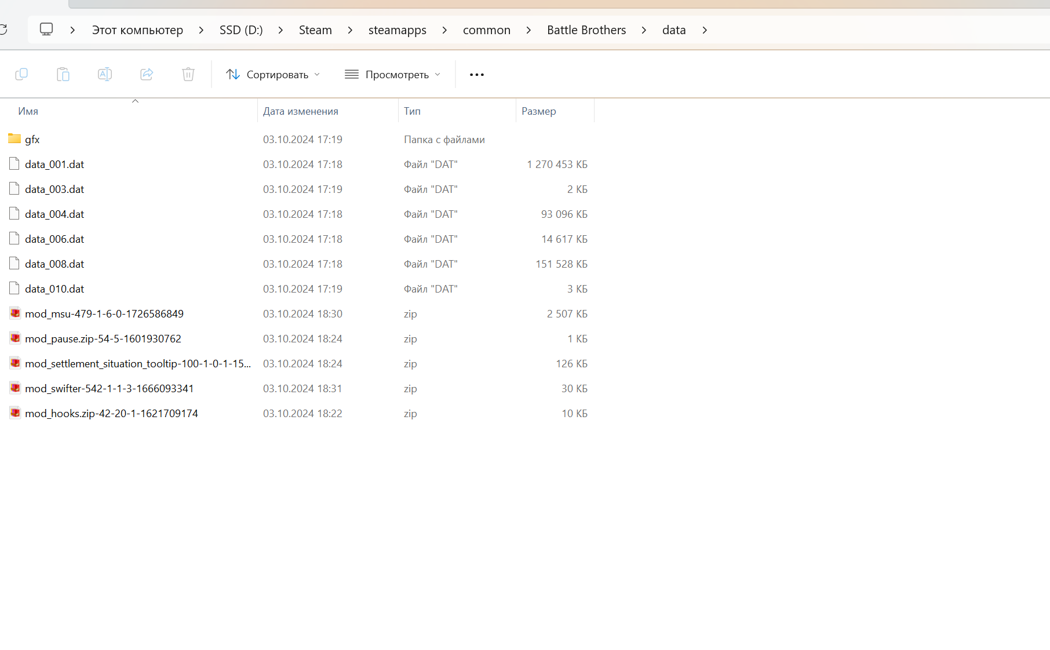Select mod_msu-479-1-6-0-1726586849 zip file
The image size is (1050, 650).
coord(104,314)
